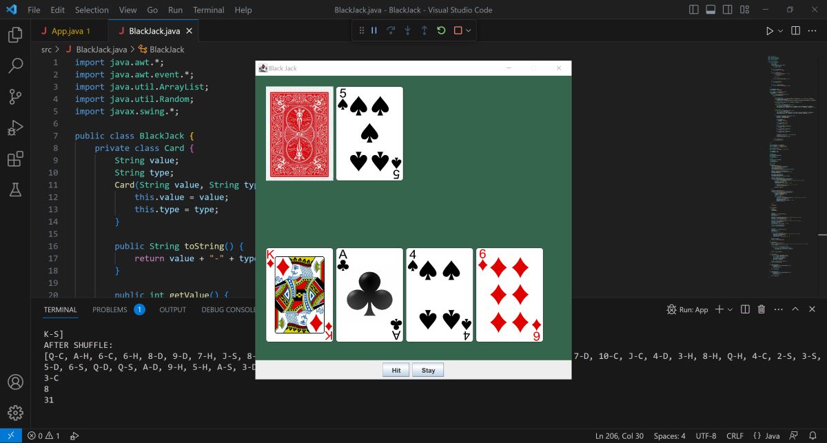Maximize the panel with the up chevron

pyautogui.click(x=795, y=309)
